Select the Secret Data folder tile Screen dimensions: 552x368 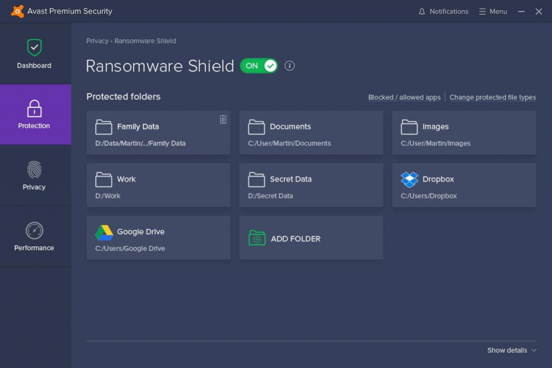tap(311, 185)
